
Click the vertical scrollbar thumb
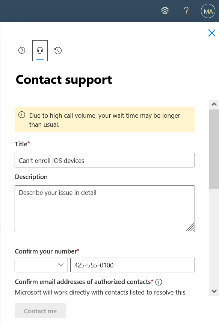(x=214, y=149)
